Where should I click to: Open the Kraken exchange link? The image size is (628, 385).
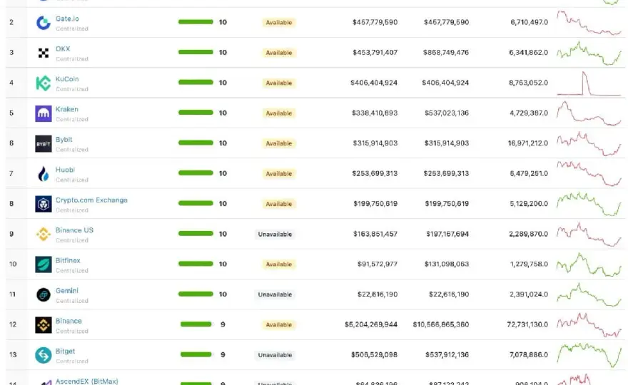(x=67, y=109)
